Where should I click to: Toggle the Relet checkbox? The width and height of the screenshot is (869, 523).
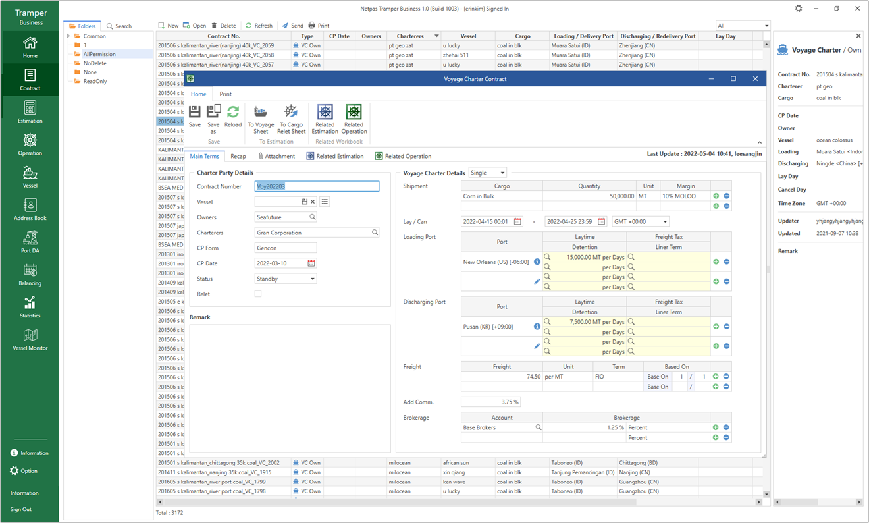click(258, 294)
